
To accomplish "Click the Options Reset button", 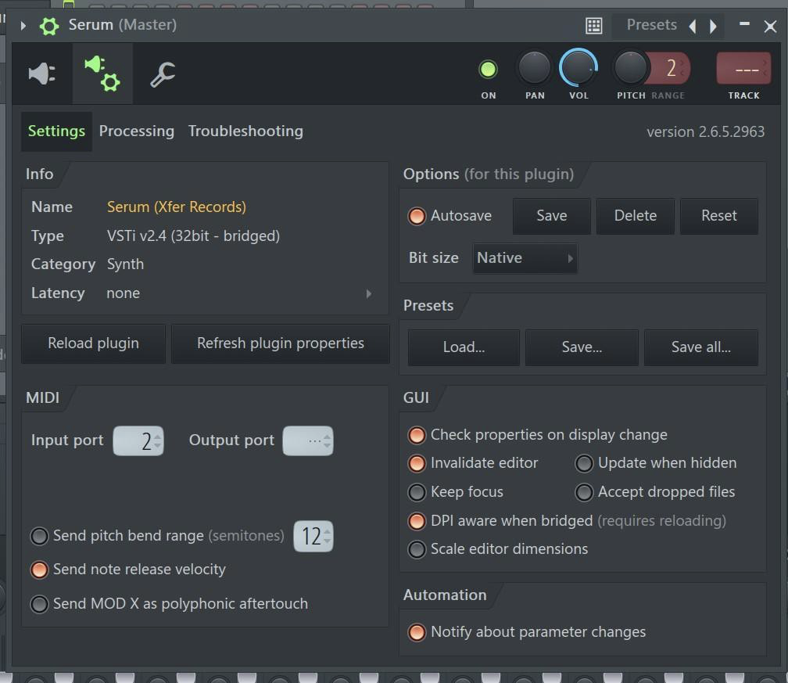I will pyautogui.click(x=719, y=216).
